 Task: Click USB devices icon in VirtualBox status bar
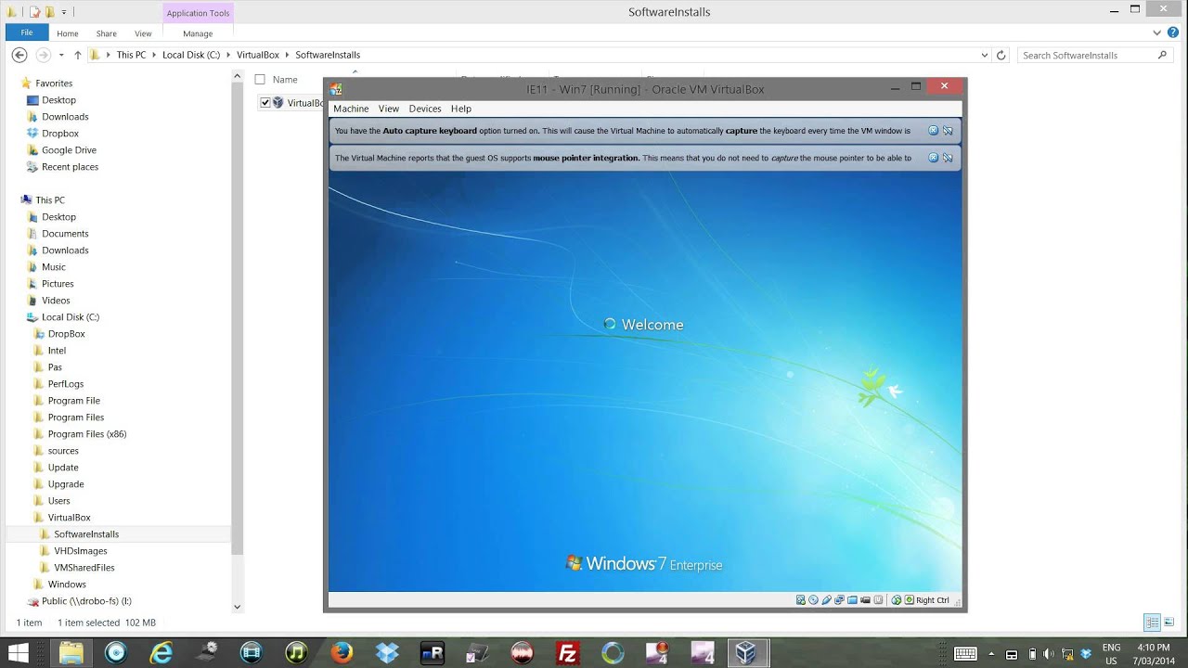point(826,600)
